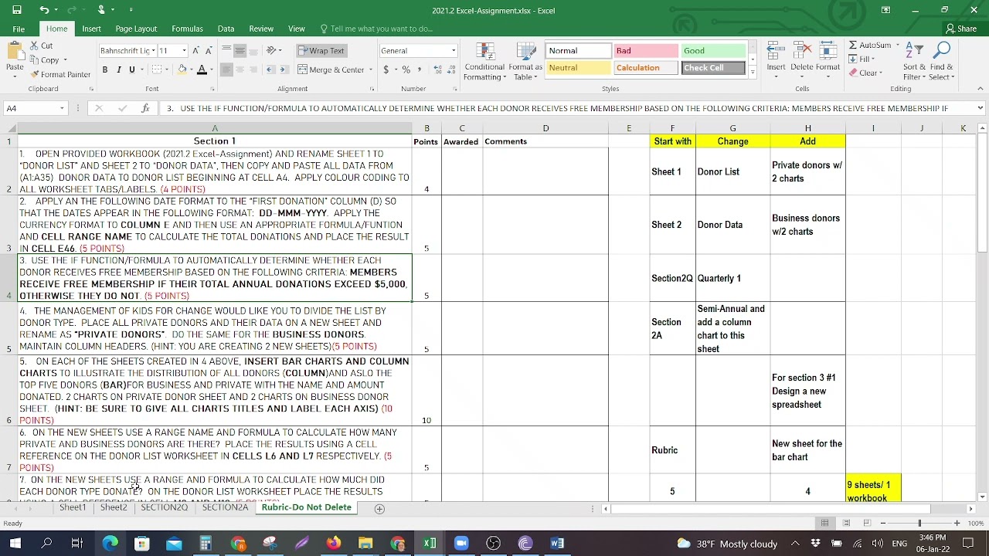Viewport: 989px width, 556px height.
Task: Share the workbook
Action: (x=961, y=29)
